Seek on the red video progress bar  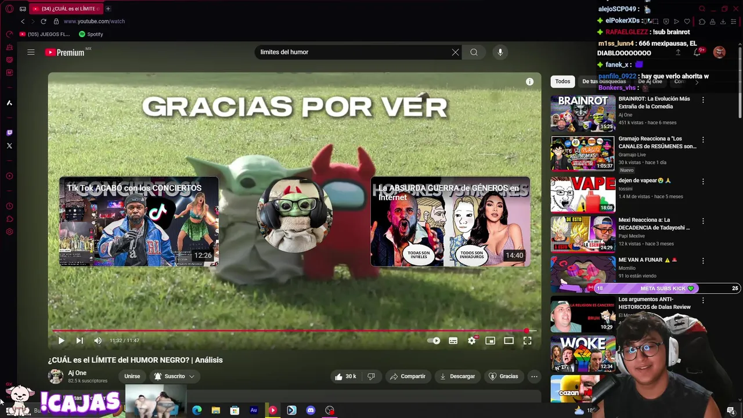[294, 331]
